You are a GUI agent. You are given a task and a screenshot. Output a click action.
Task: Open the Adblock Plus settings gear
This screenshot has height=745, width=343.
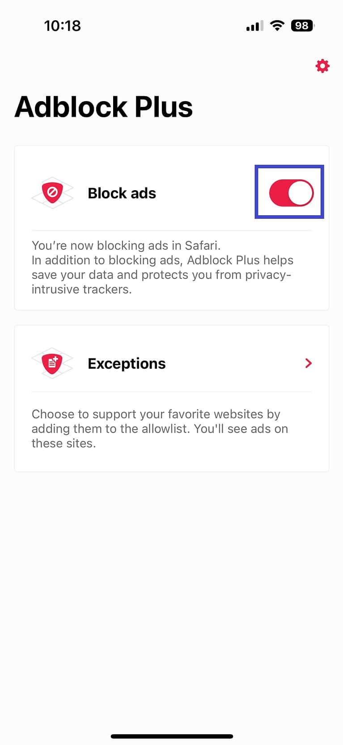[322, 65]
